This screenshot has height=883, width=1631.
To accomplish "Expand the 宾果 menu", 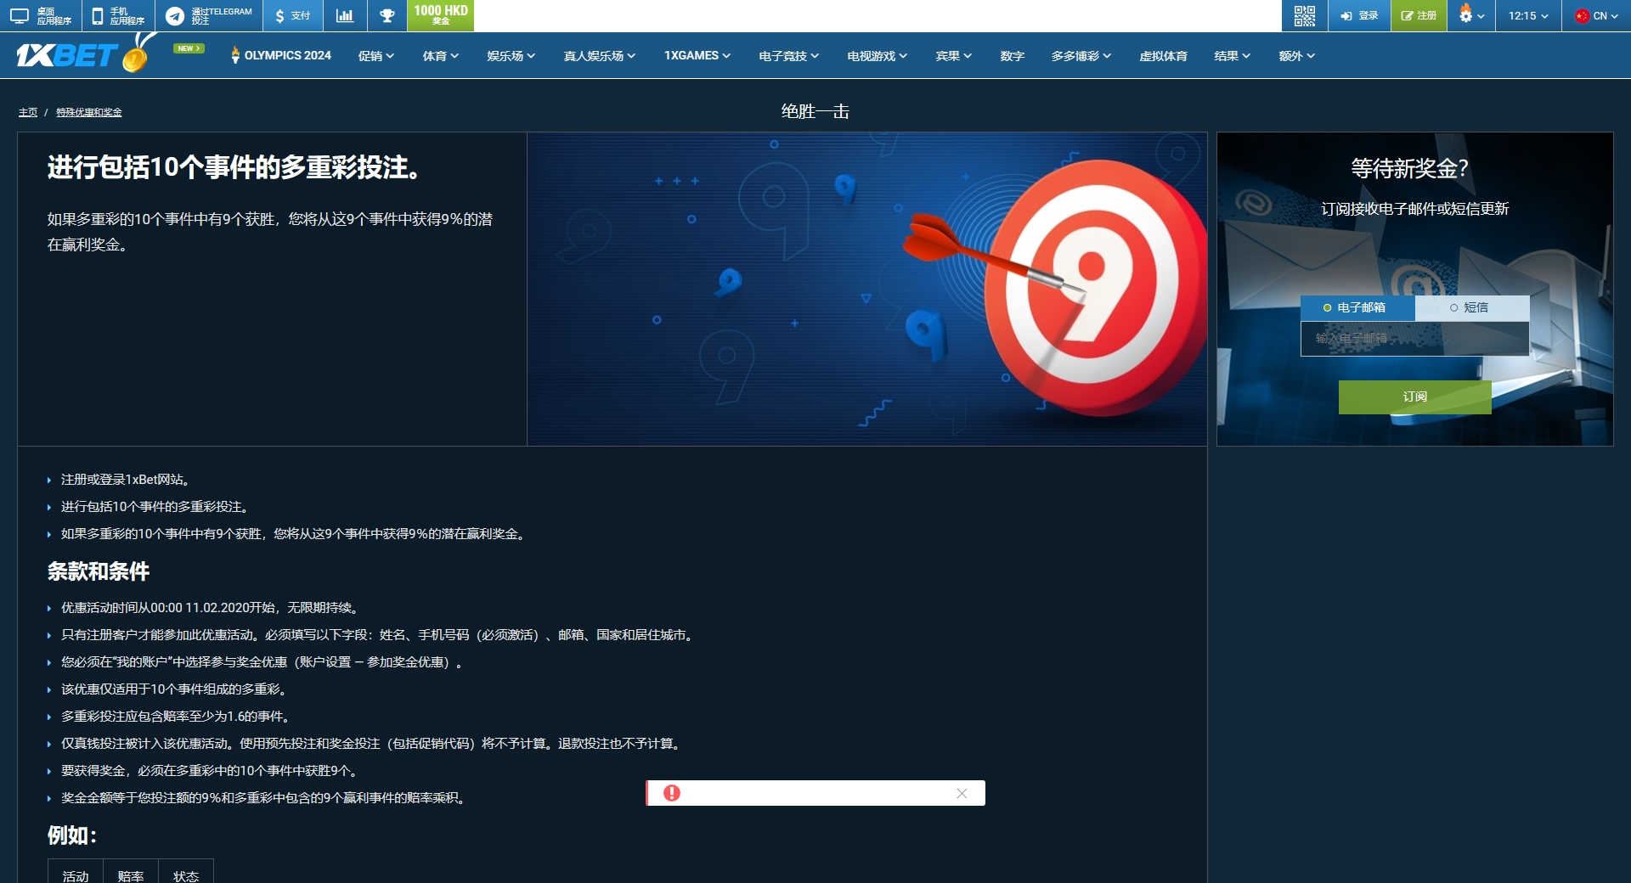I will click(x=954, y=56).
